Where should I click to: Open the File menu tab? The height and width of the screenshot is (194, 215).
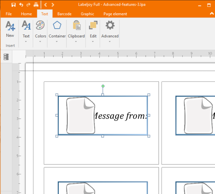[x=9, y=14]
